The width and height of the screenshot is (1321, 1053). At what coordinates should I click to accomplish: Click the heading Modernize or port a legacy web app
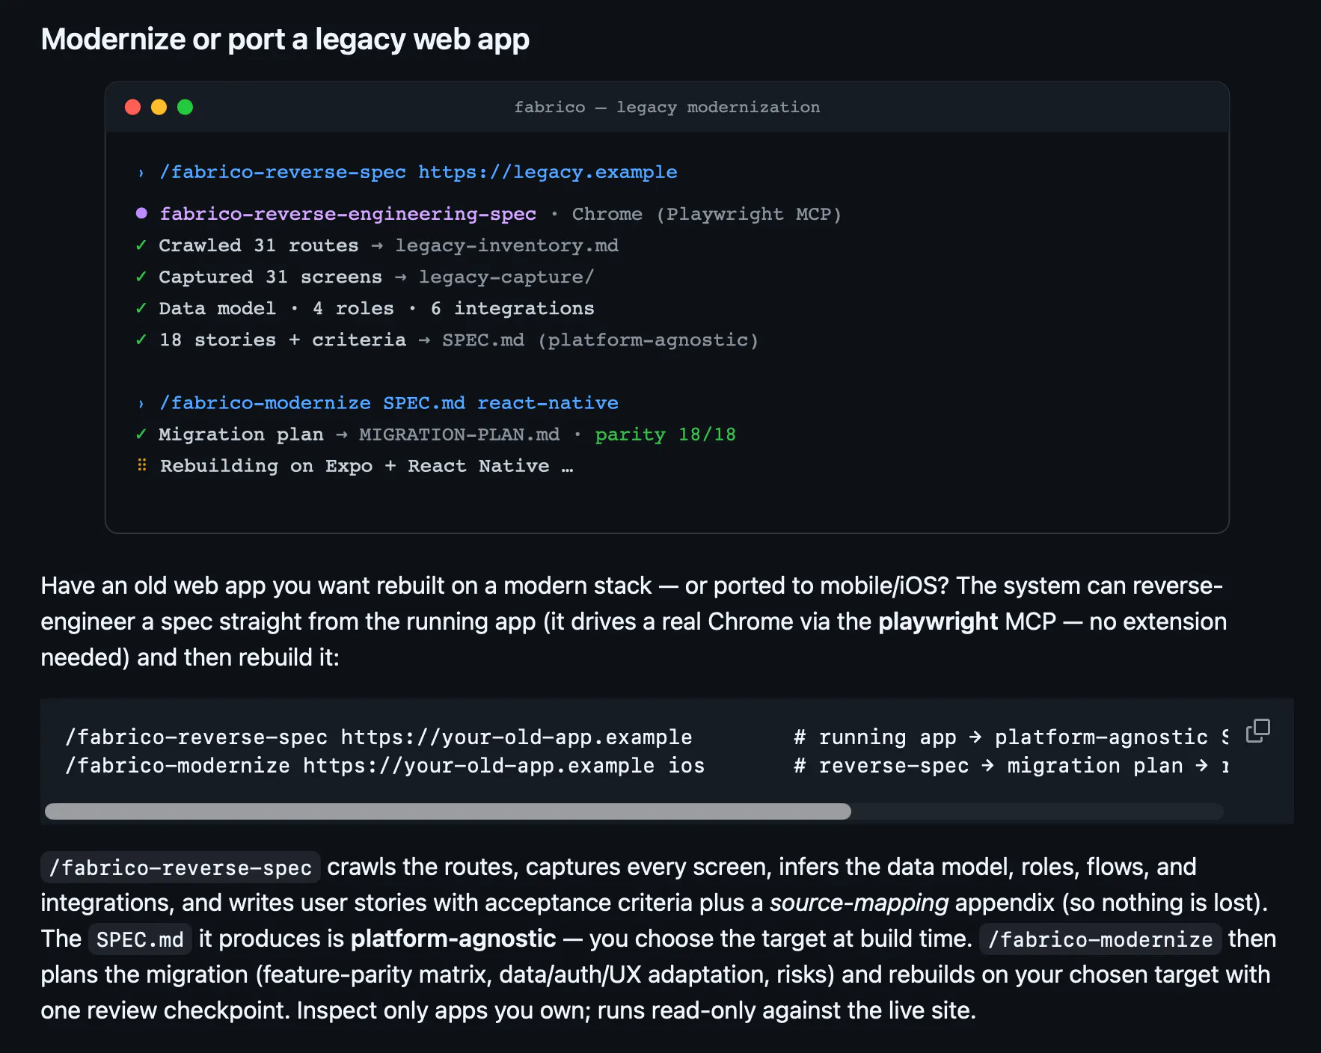click(285, 39)
